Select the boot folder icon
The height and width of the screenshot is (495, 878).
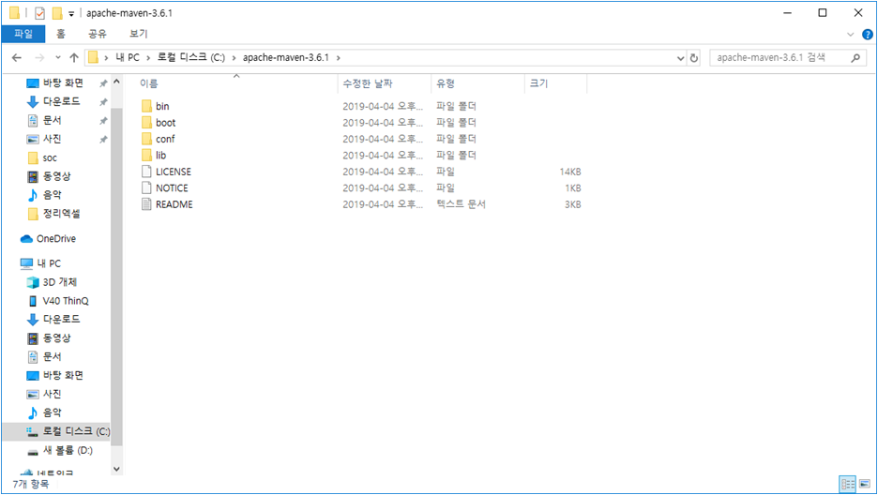point(146,123)
